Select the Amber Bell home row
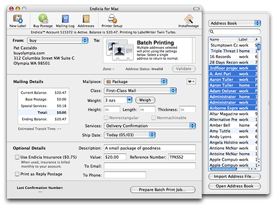Image resolution: width=278 pixels, height=207 pixels. point(233,125)
